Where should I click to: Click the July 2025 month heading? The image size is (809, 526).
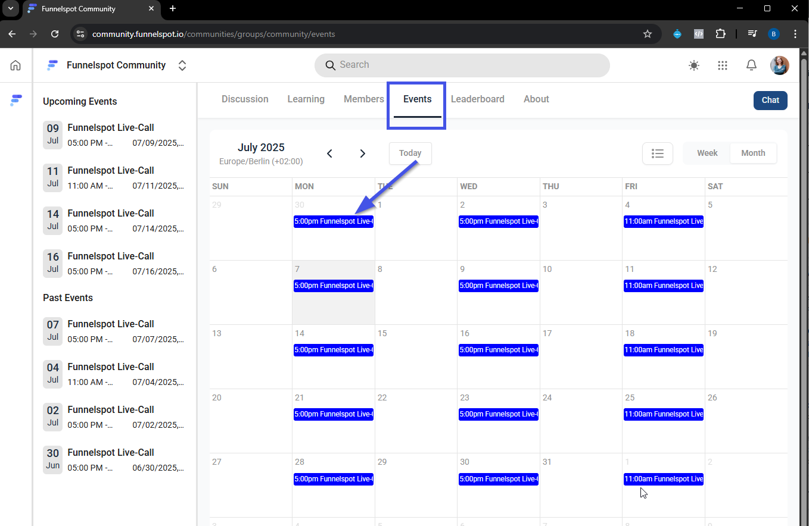point(261,148)
